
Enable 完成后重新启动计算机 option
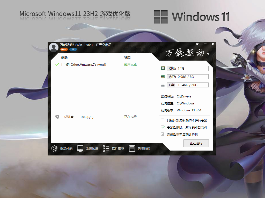coord(163,134)
